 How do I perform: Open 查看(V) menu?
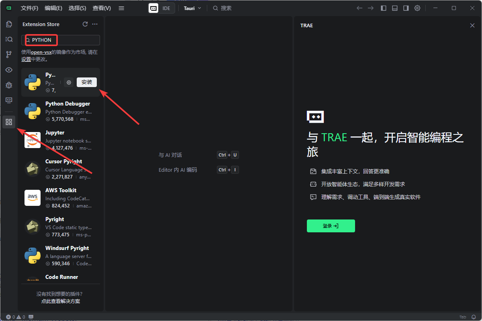pos(102,8)
